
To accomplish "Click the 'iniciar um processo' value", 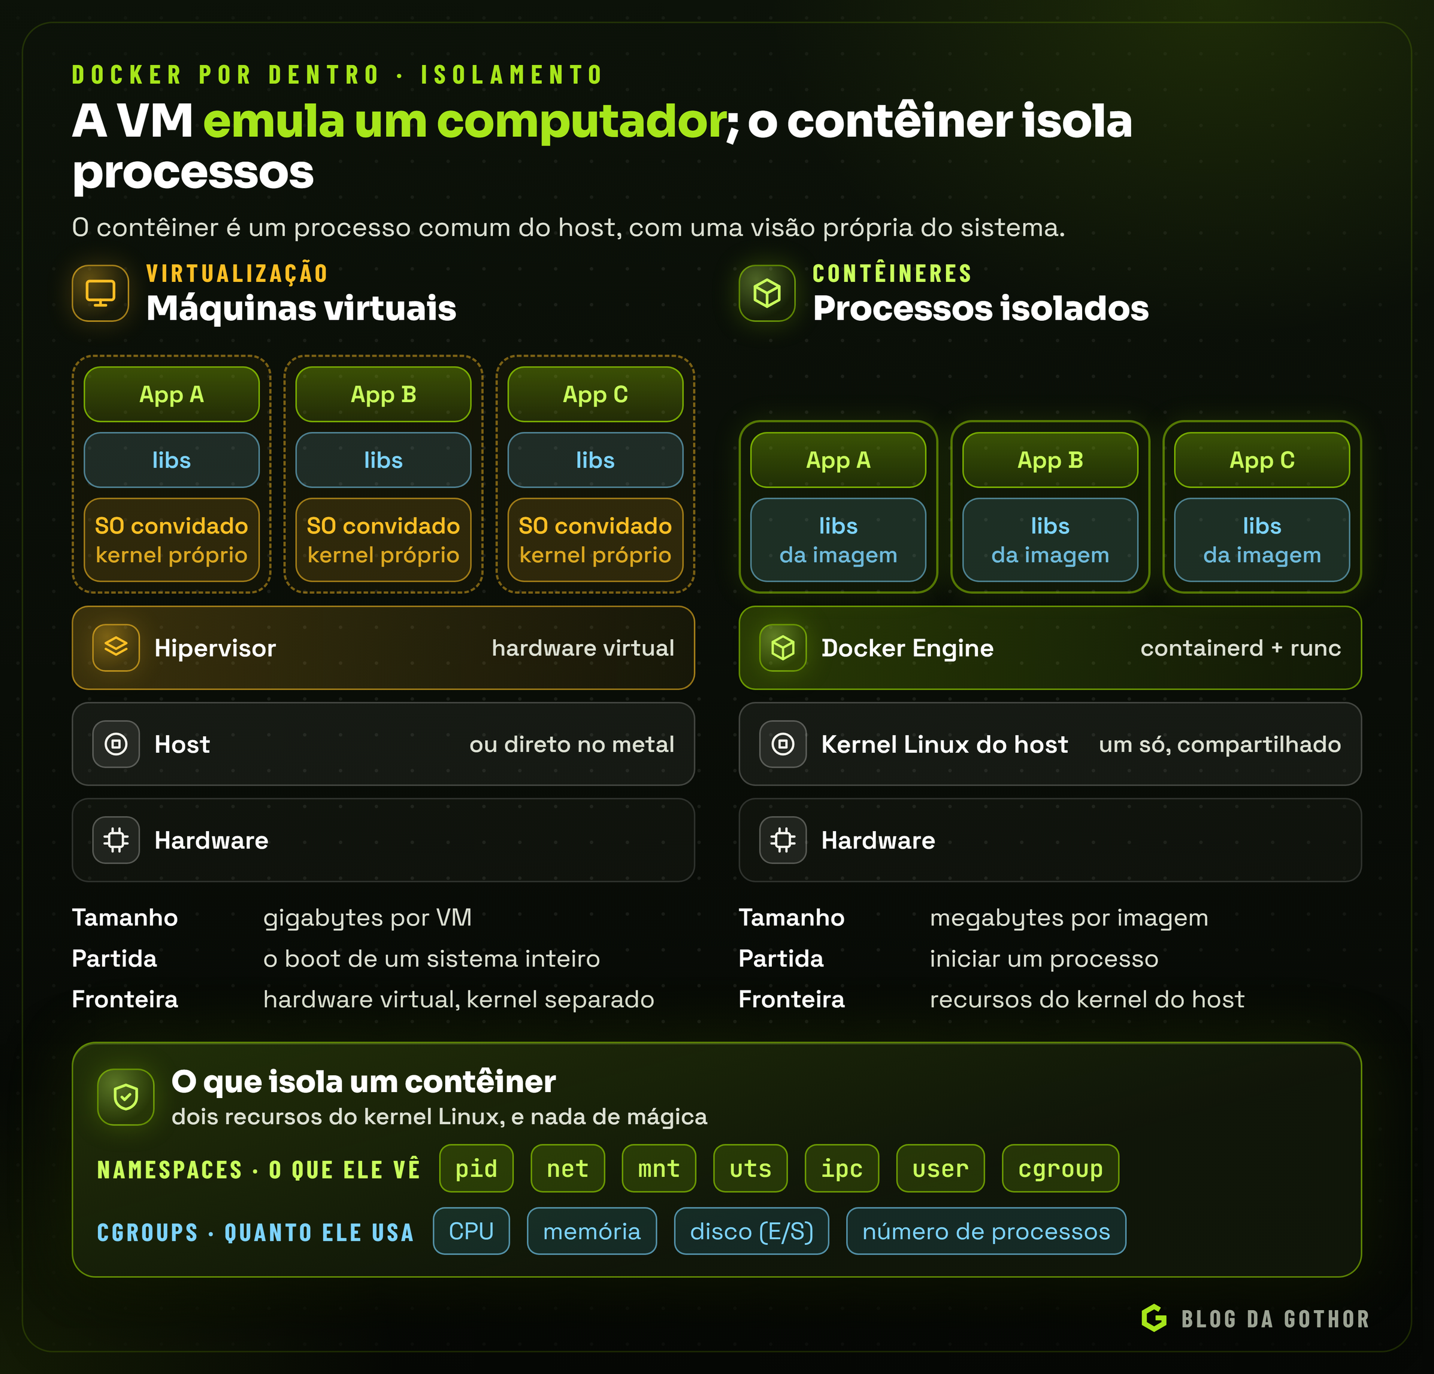I will point(1044,958).
